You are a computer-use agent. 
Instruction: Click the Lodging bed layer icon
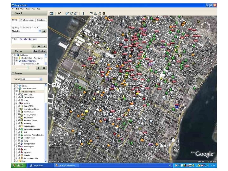tap(22, 103)
